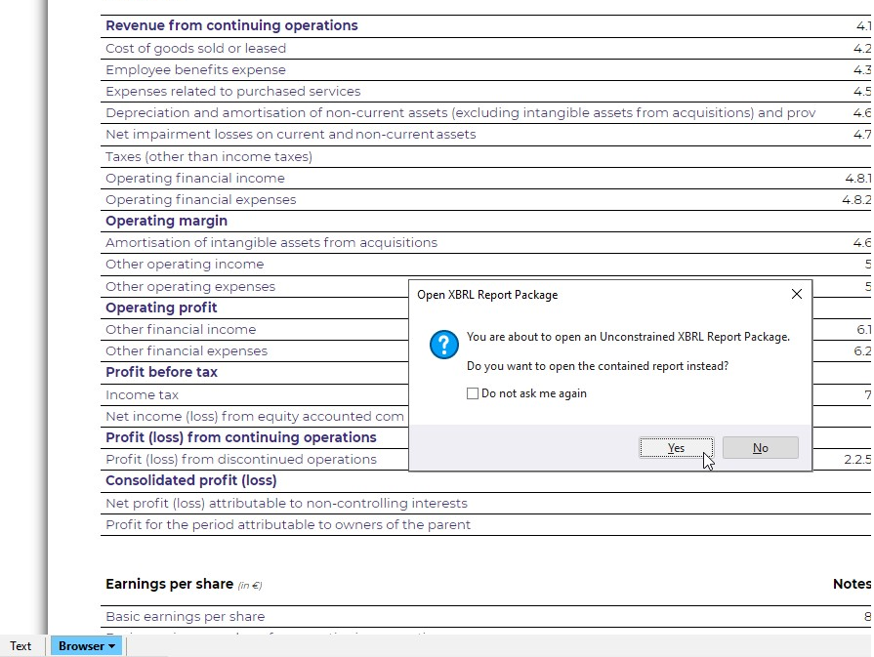Click Yes to open the contained report

pyautogui.click(x=676, y=447)
